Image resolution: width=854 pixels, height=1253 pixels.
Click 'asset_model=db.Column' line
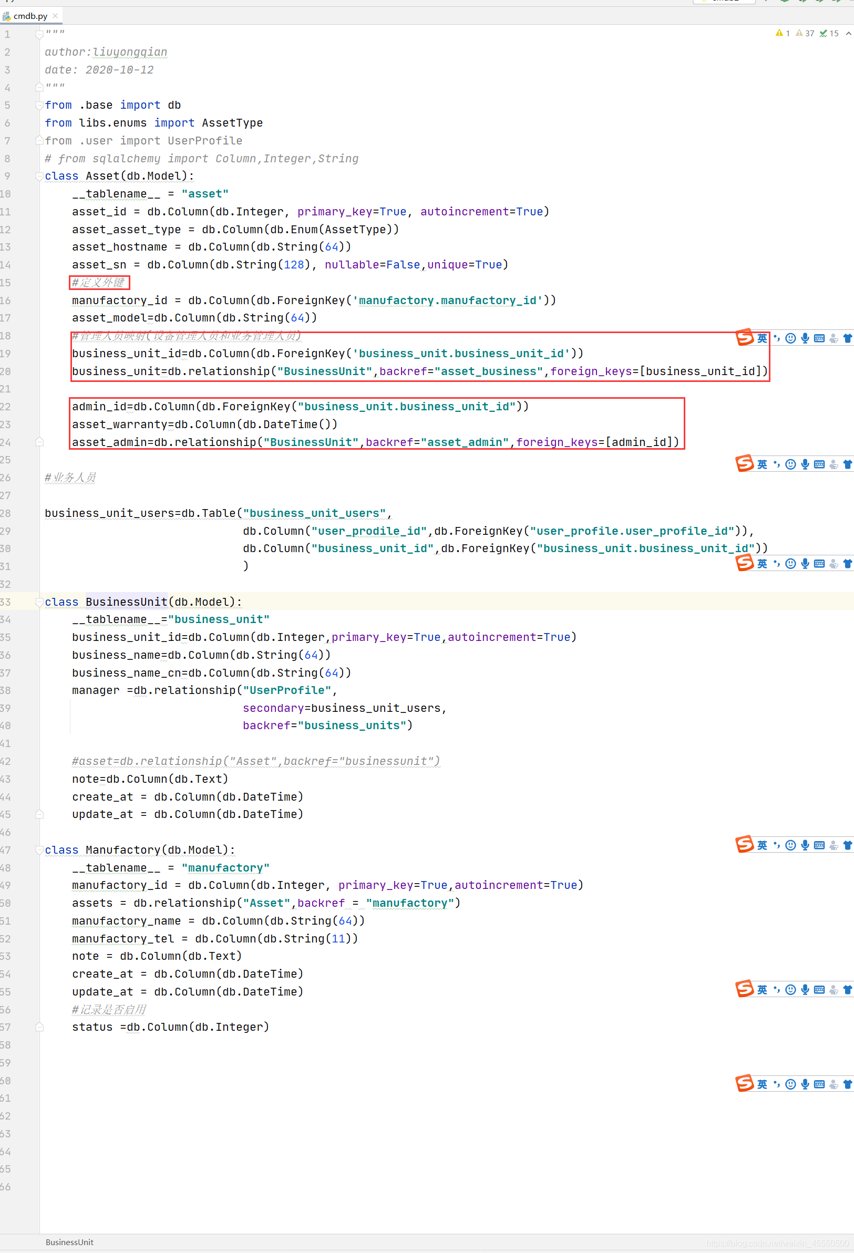tap(195, 317)
